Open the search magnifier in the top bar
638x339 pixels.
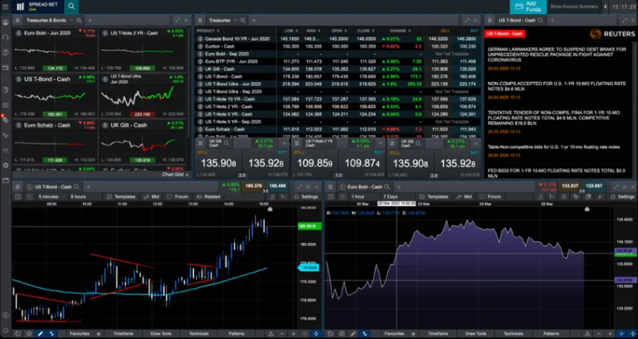click(x=71, y=7)
